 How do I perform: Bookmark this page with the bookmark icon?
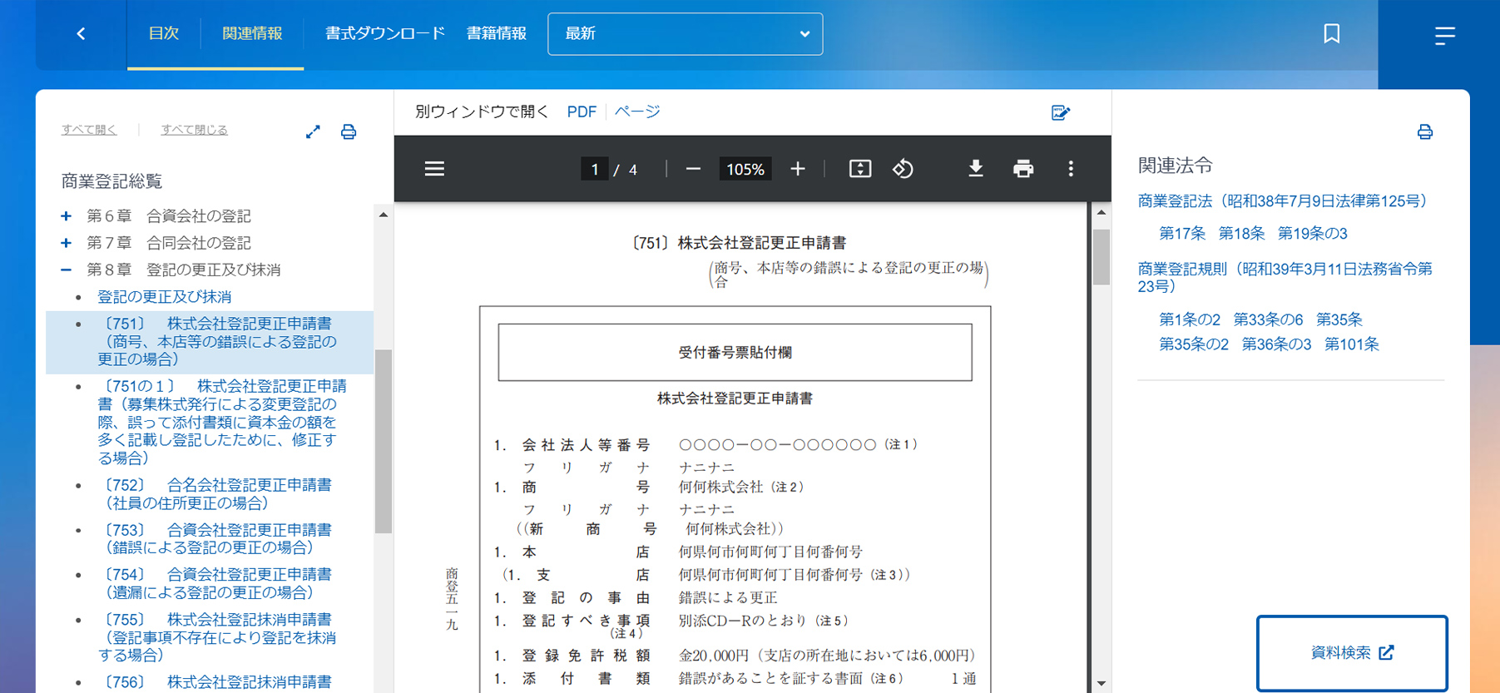click(1331, 34)
